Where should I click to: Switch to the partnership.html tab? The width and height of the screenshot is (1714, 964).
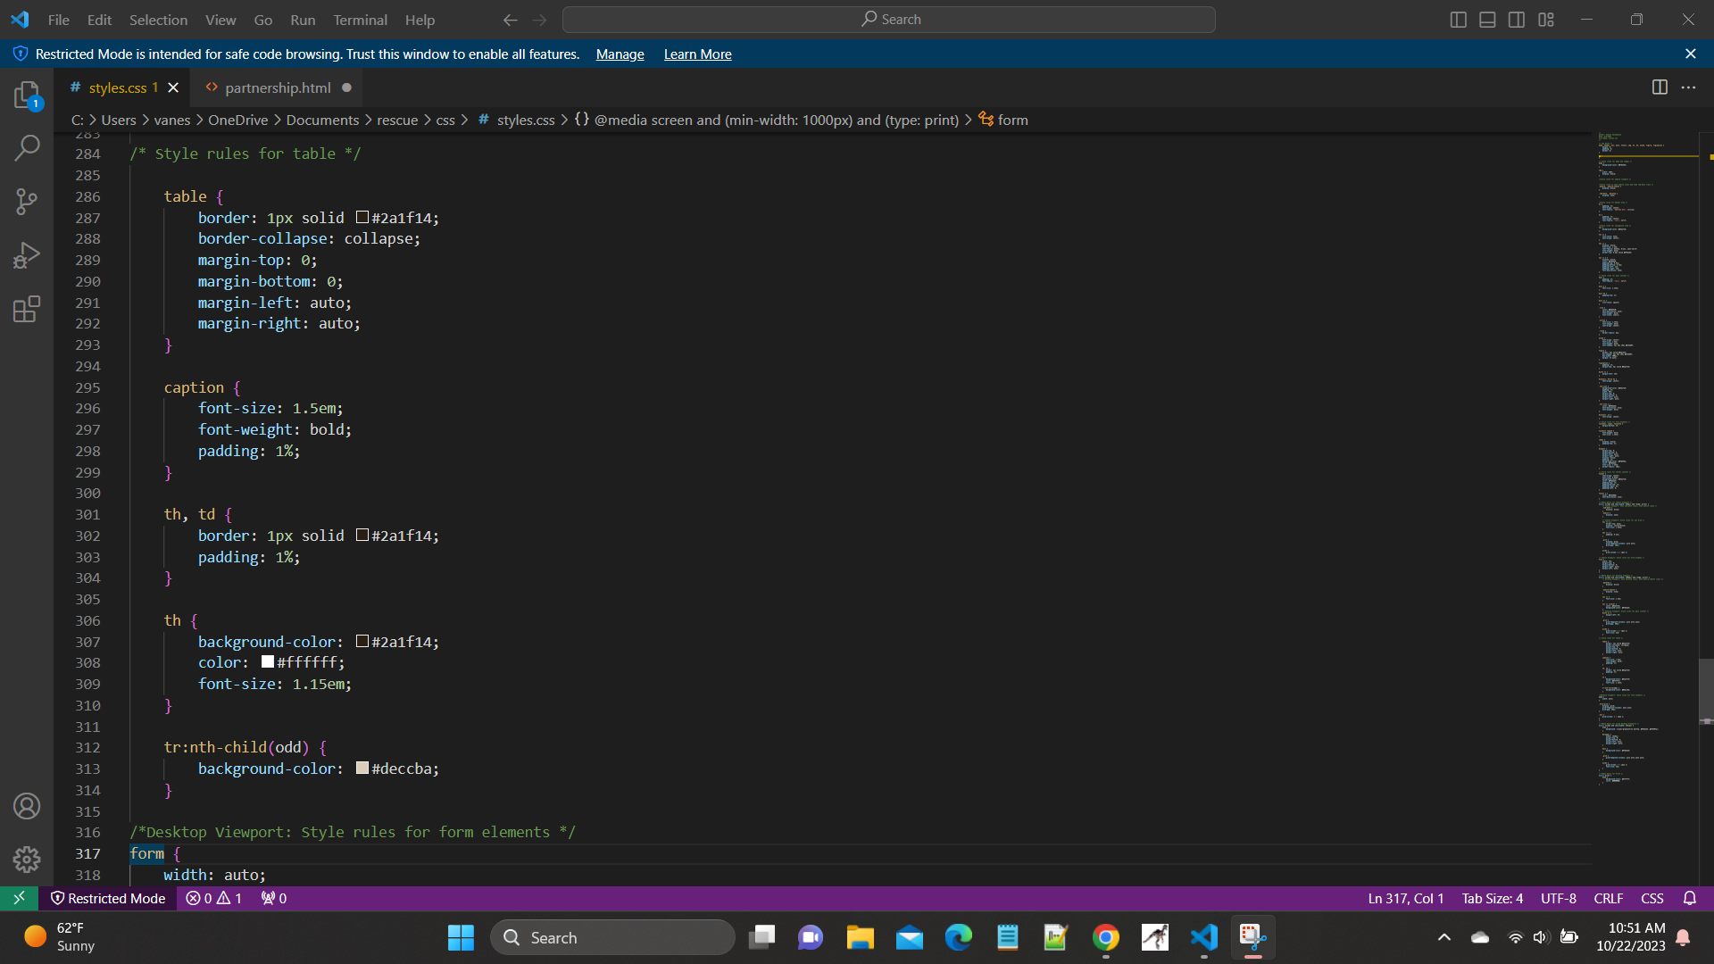(x=277, y=87)
